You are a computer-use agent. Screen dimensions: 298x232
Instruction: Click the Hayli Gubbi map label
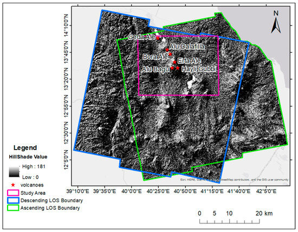[199, 69]
